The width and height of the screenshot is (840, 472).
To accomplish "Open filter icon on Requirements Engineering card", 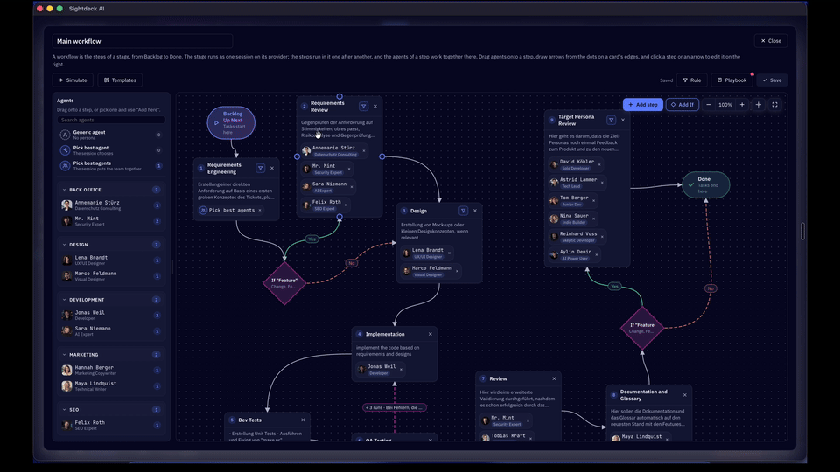I will (x=261, y=168).
